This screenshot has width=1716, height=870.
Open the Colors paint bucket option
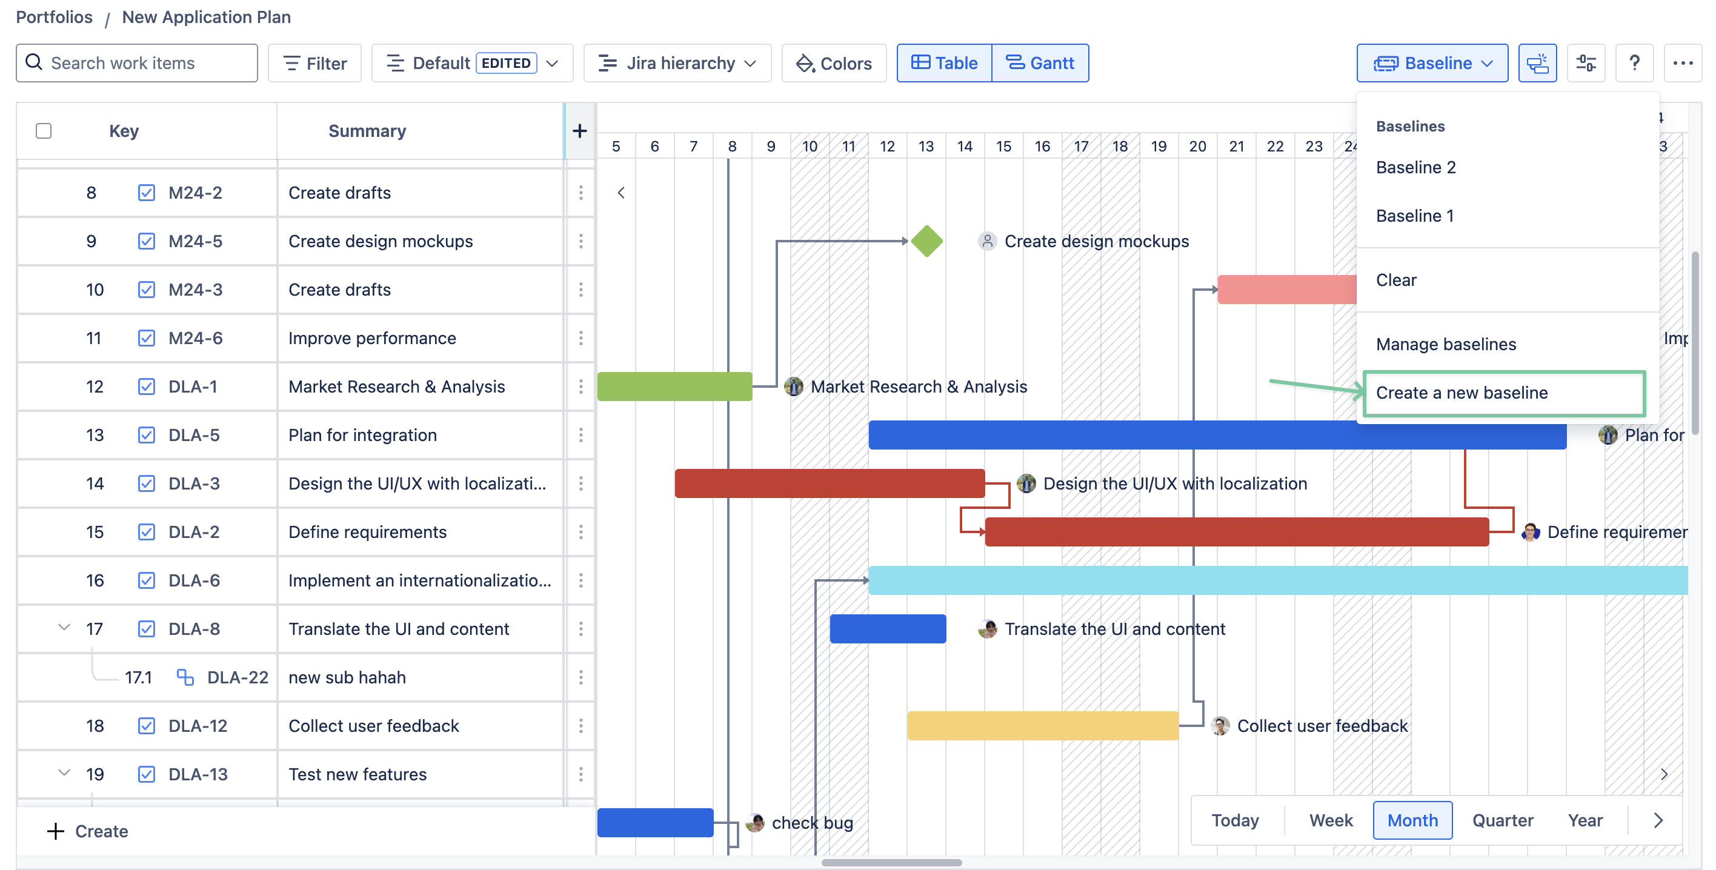click(833, 63)
